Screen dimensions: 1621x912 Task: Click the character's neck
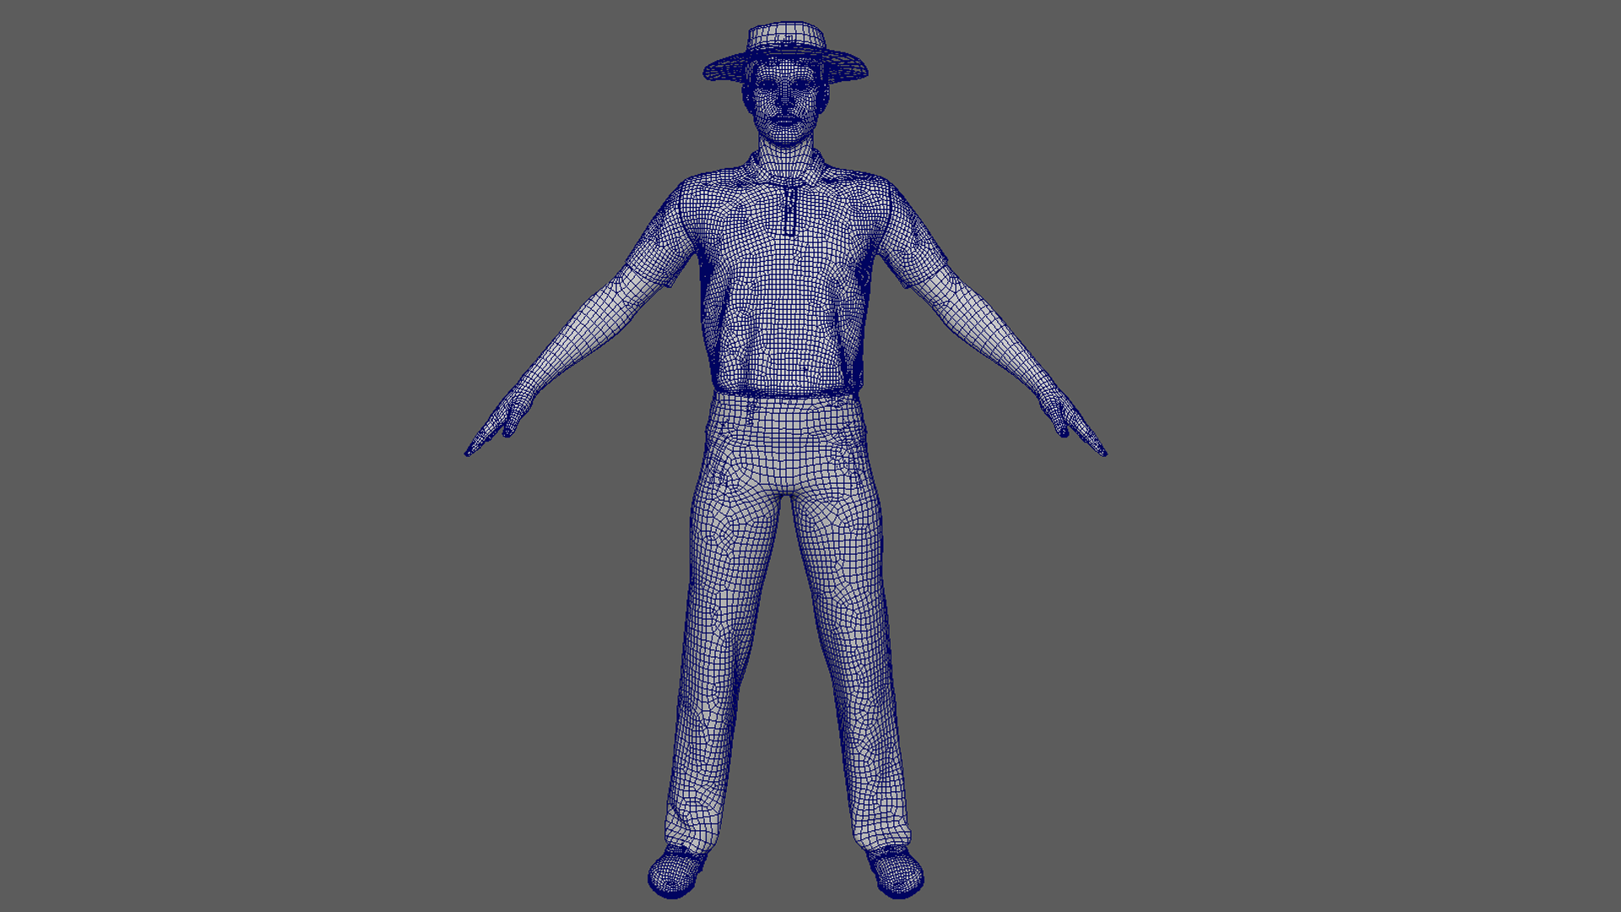coord(785,156)
